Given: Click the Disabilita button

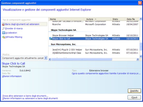Looking at the screenshot, I should pos(134,91).
